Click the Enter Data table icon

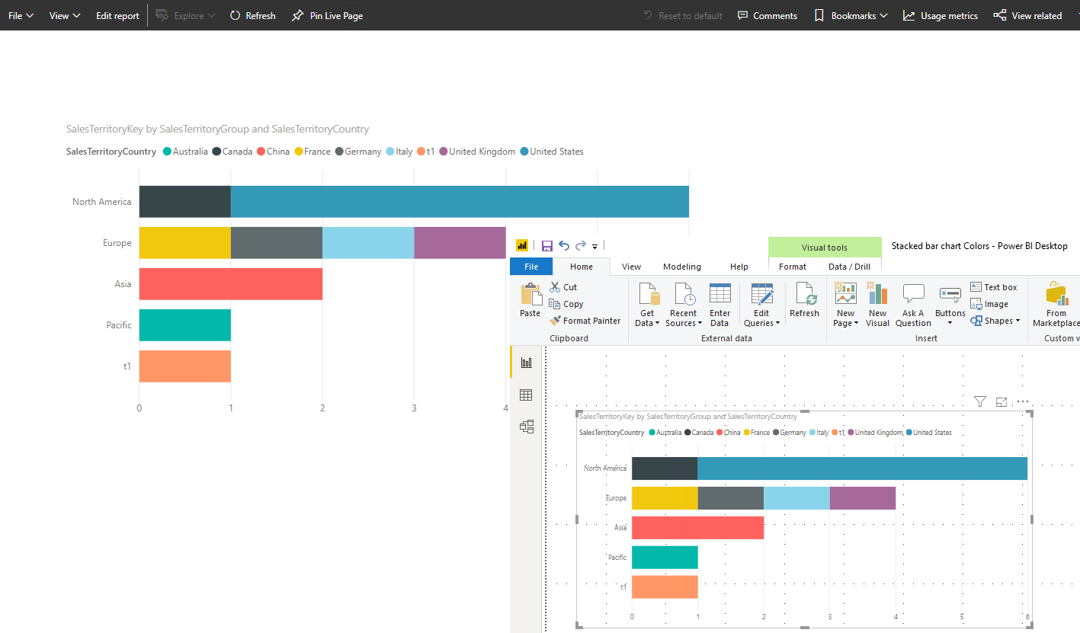(720, 295)
